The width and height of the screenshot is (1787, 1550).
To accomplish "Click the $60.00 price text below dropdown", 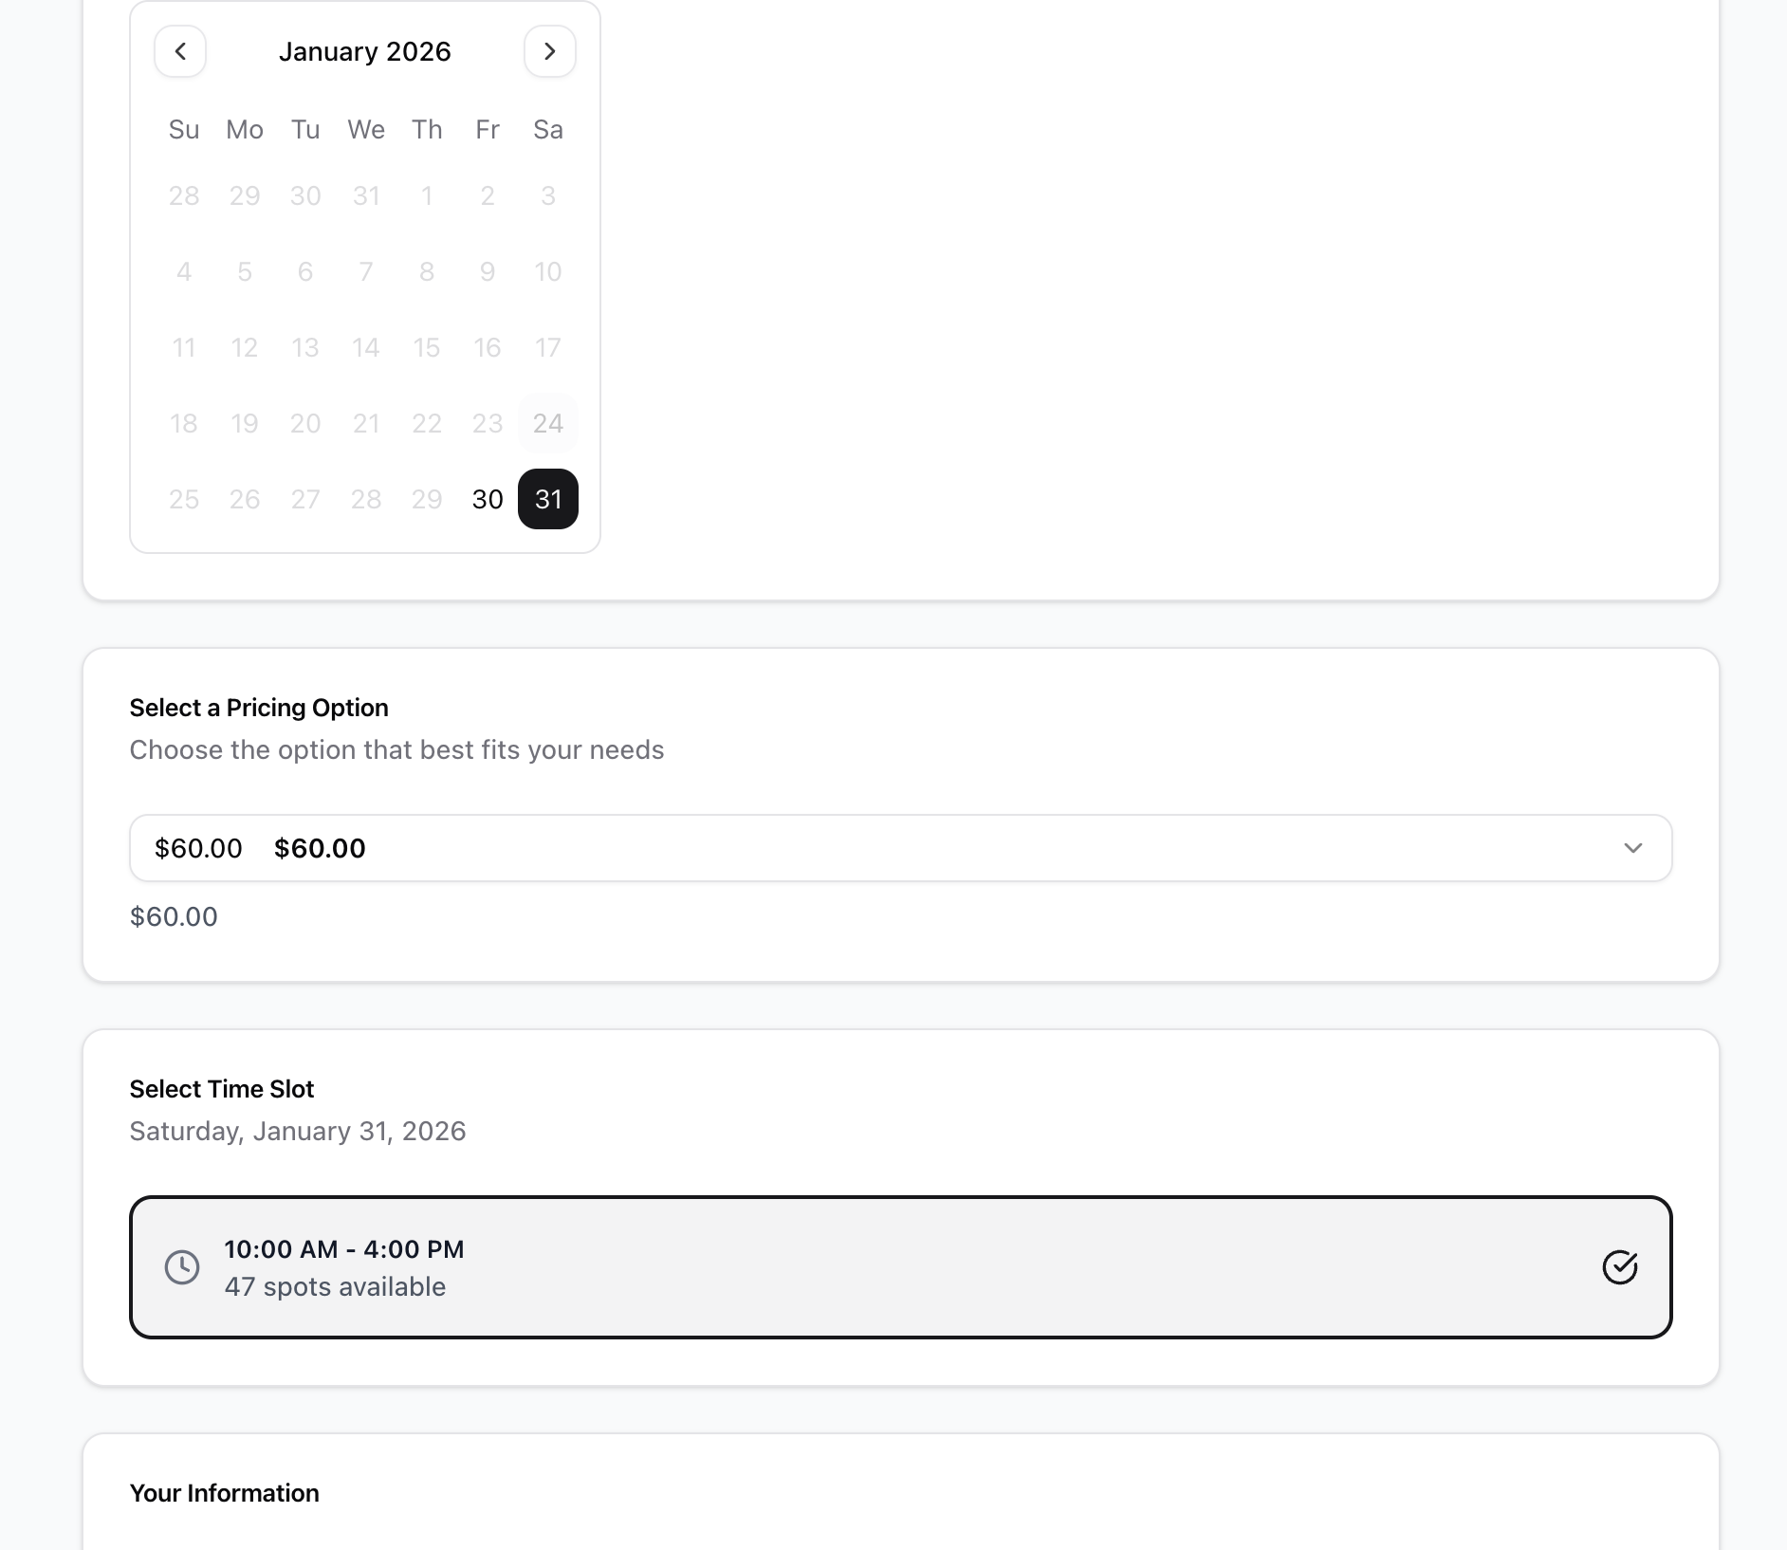I will coord(174,916).
